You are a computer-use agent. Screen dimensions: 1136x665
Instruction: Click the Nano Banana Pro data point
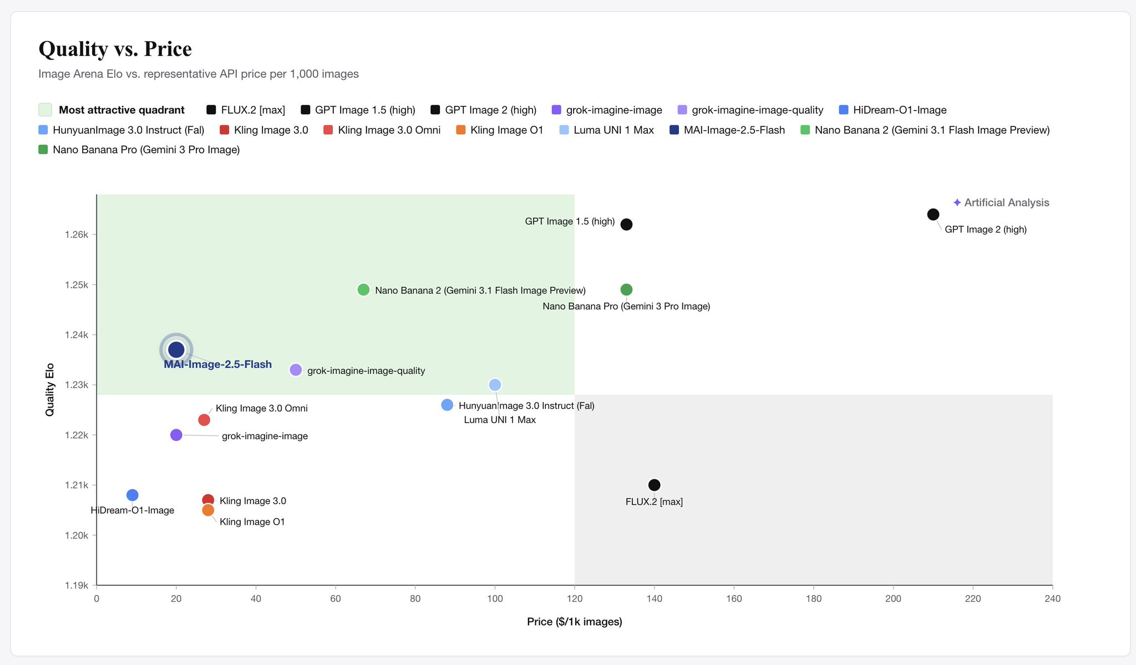click(x=626, y=290)
